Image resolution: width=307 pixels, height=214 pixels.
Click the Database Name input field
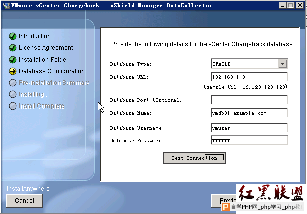pyautogui.click(x=249, y=113)
